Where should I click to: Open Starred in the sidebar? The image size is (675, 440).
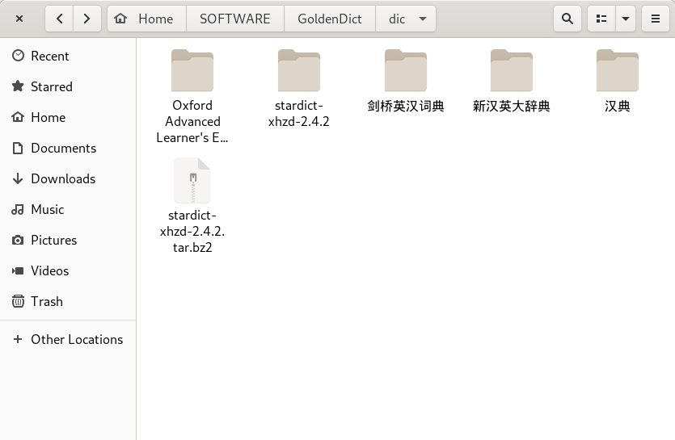click(68, 86)
